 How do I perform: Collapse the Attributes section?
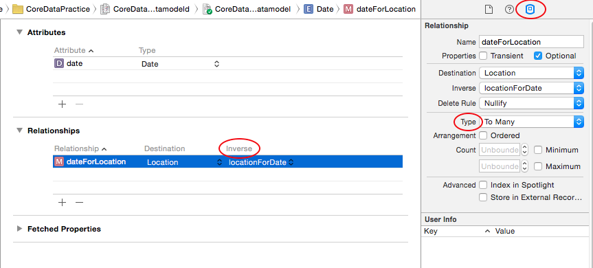(19, 32)
